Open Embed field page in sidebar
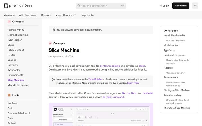 click(x=12, y=123)
